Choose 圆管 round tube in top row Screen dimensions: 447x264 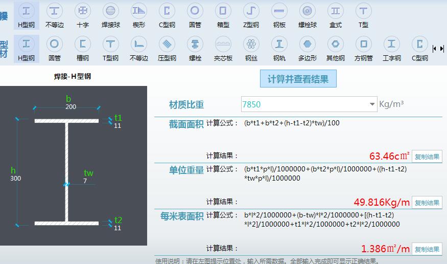[x=195, y=15]
